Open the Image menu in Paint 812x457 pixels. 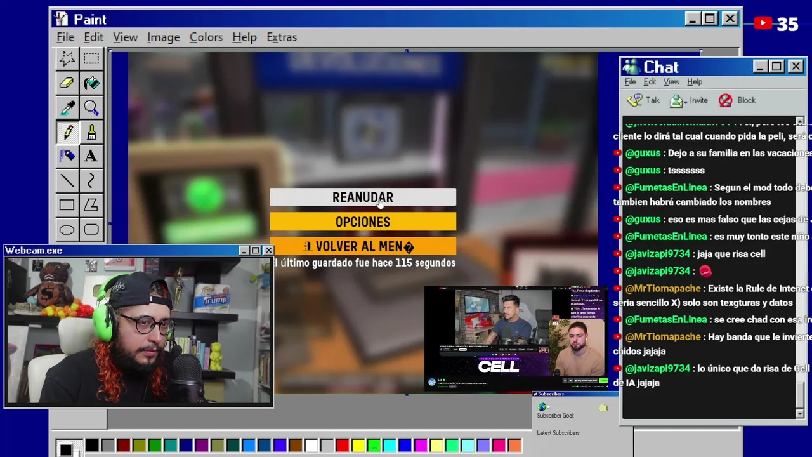164,37
